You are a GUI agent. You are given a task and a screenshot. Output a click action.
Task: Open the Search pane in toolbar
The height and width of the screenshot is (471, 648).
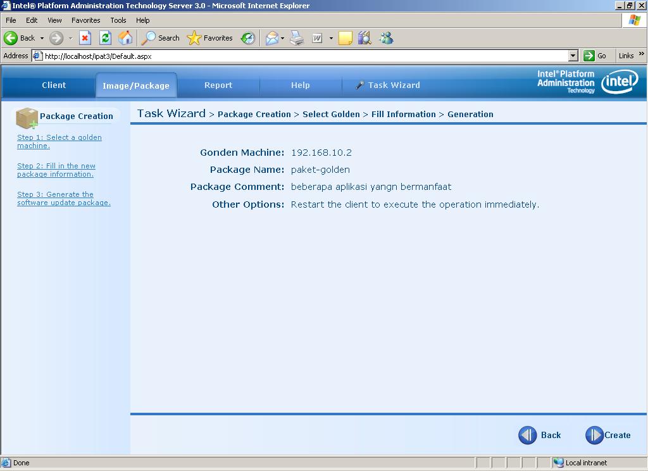pos(160,38)
